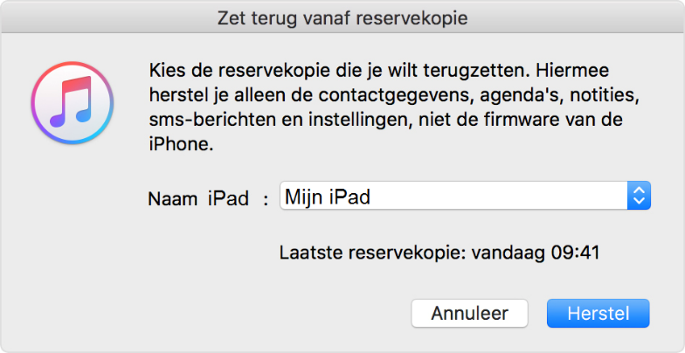Image resolution: width=685 pixels, height=353 pixels.
Task: Click the colon after the Naam iPad label
Action: coord(265,199)
